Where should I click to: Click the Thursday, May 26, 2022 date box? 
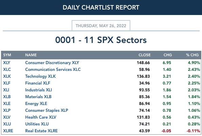click(101, 26)
